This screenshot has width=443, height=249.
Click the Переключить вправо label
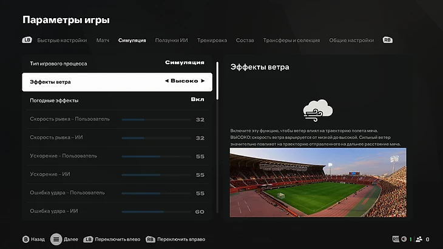coord(181,239)
